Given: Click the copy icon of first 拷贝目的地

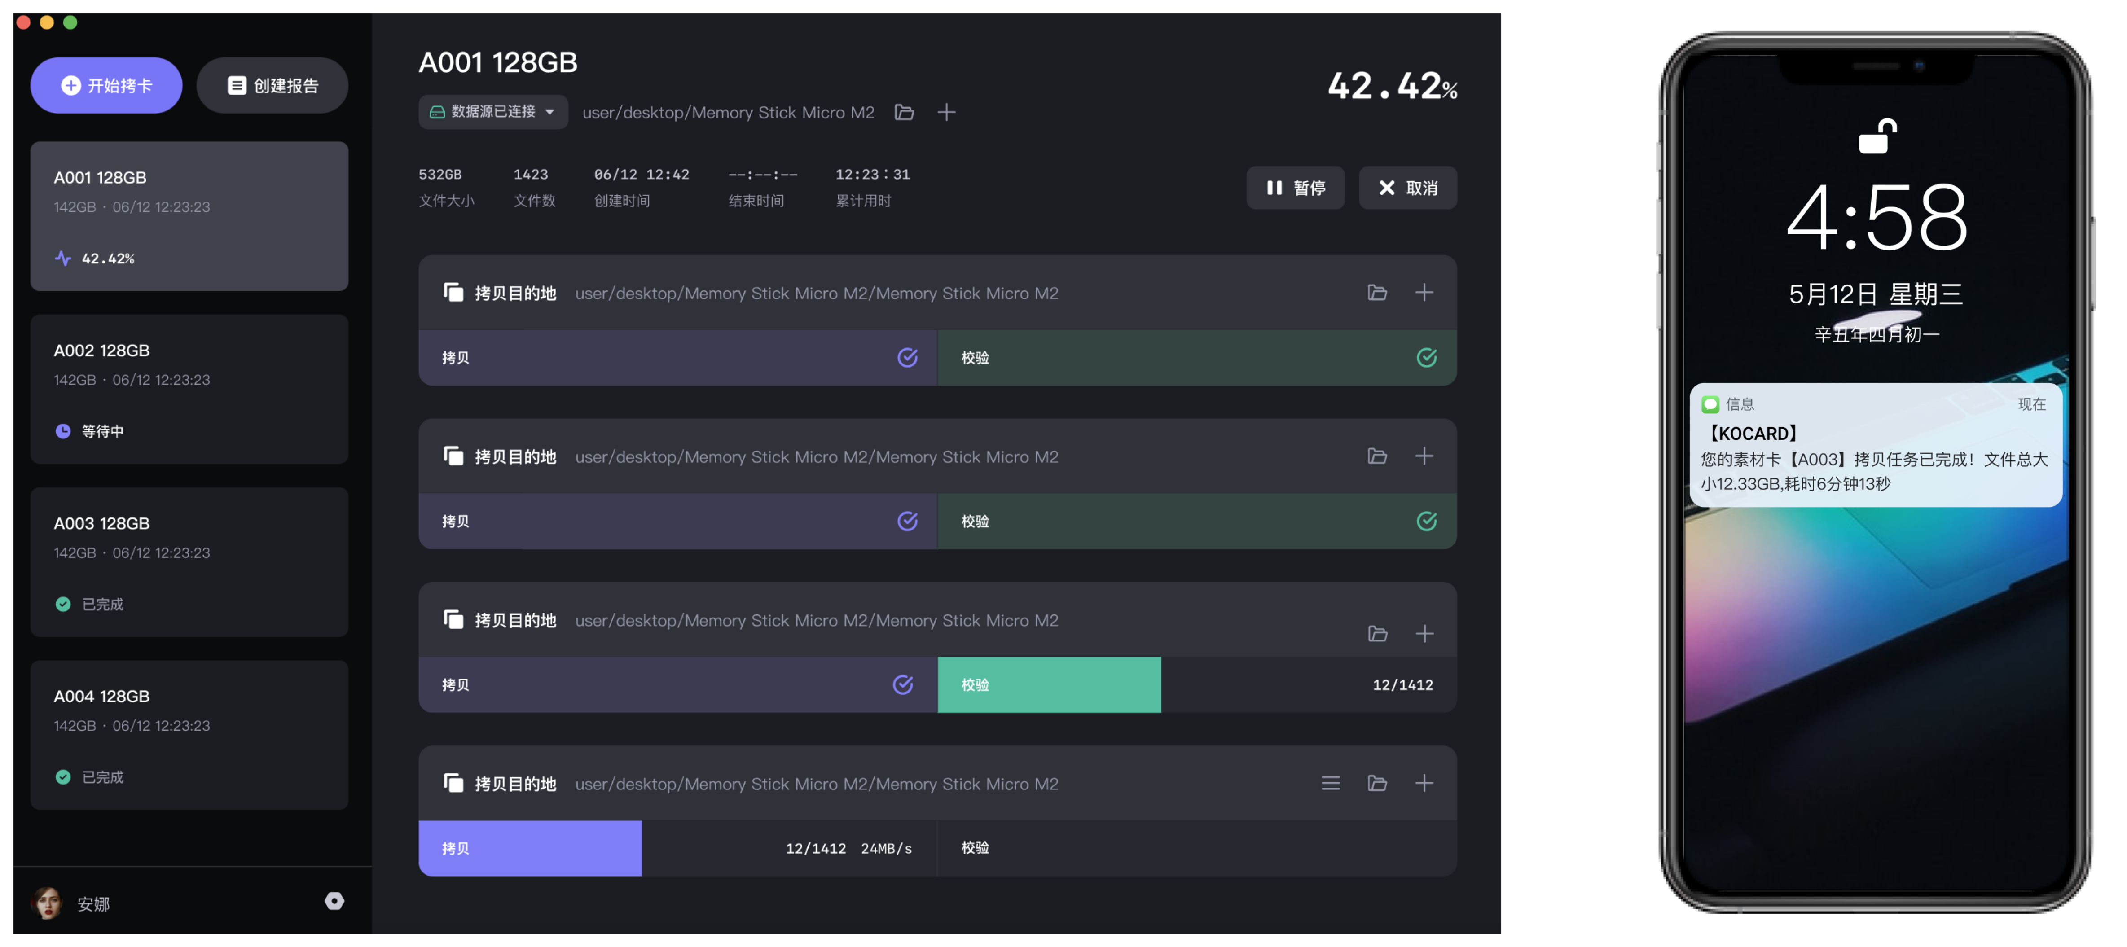Looking at the screenshot, I should coord(453,292).
